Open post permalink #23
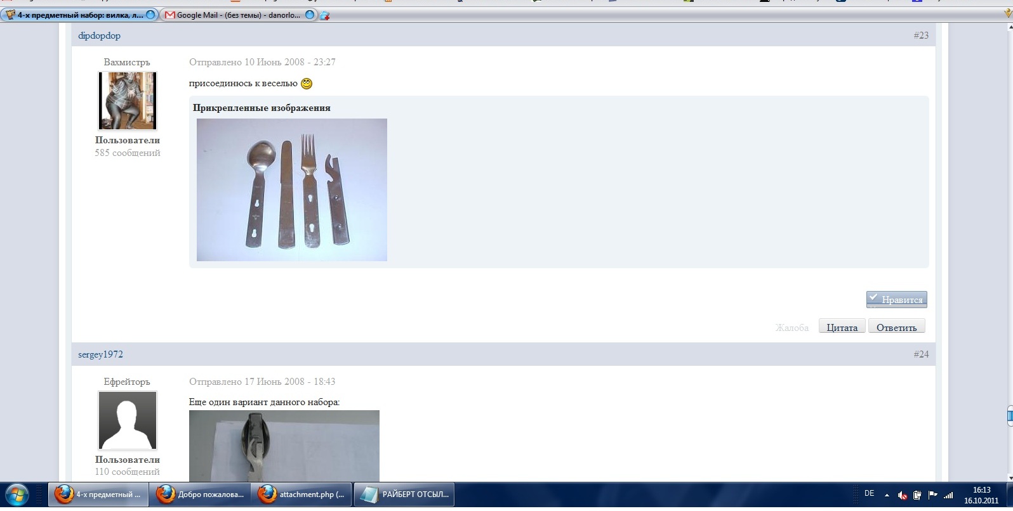1013x511 pixels. [x=921, y=36]
